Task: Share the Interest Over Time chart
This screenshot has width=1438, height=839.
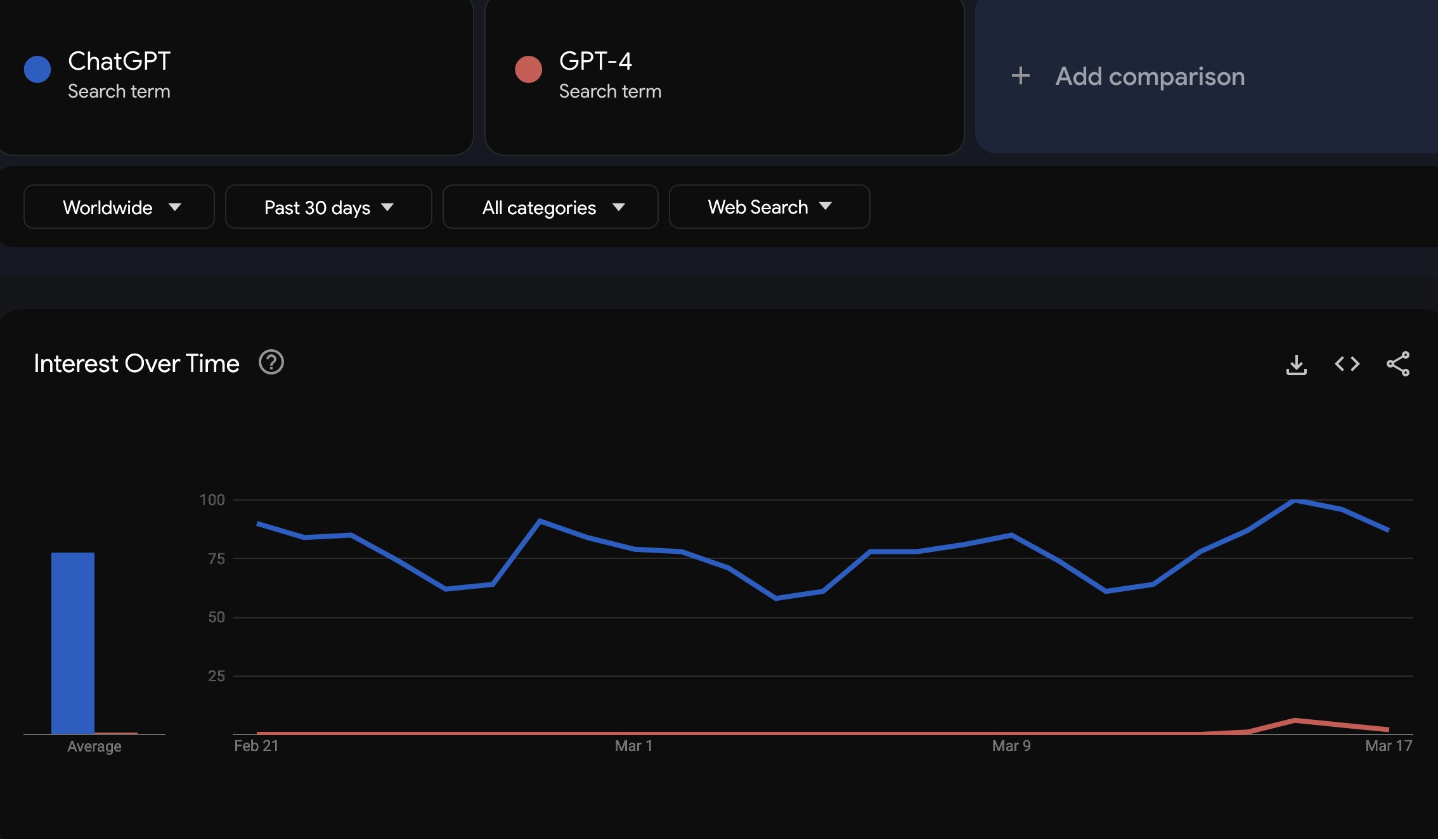Action: click(1398, 364)
